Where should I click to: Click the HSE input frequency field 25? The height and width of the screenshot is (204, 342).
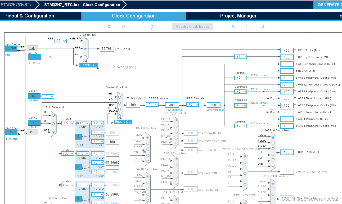coord(11,132)
